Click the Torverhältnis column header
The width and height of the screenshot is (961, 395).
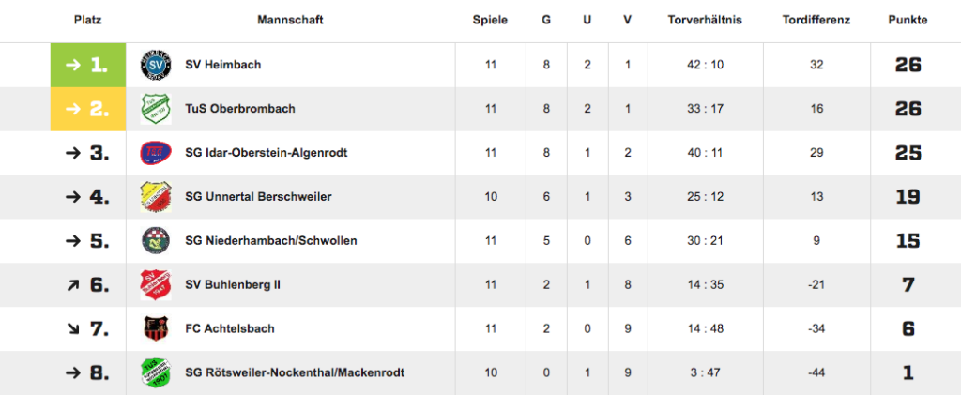coord(705,21)
